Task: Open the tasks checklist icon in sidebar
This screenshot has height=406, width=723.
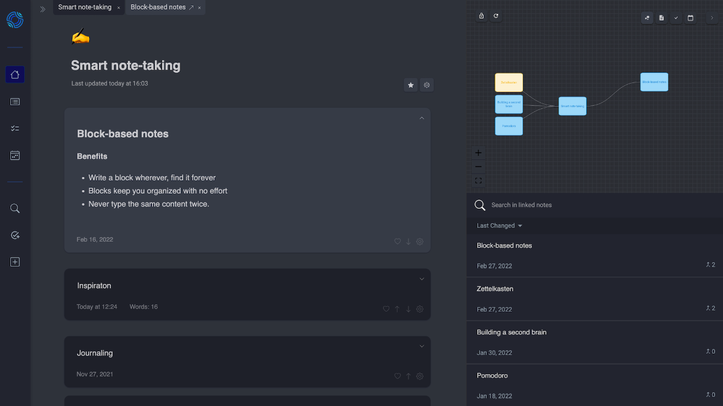Action: coord(15,129)
